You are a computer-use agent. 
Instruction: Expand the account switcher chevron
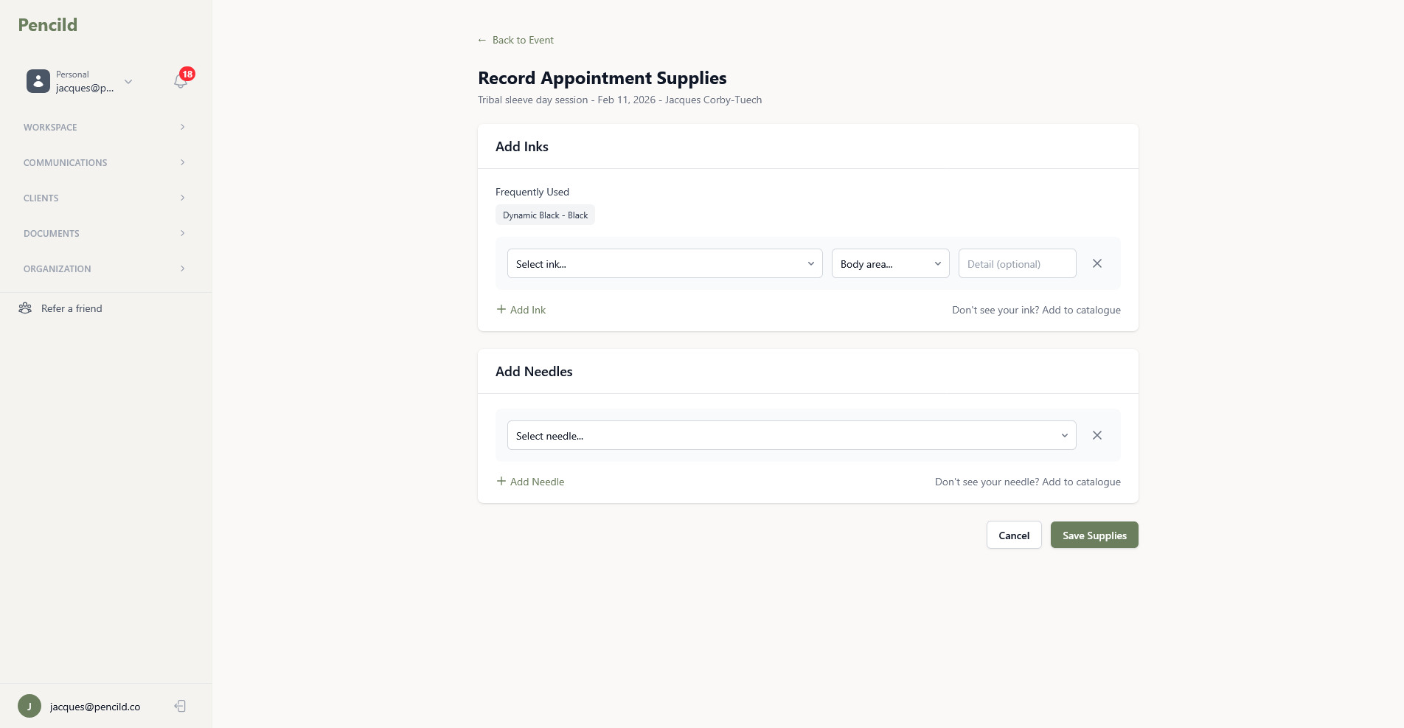(x=129, y=82)
